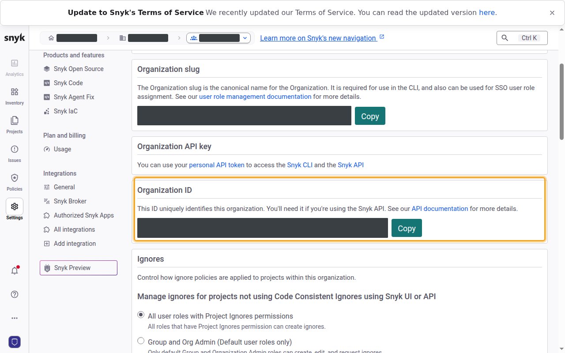Open the personal API token link

217,165
